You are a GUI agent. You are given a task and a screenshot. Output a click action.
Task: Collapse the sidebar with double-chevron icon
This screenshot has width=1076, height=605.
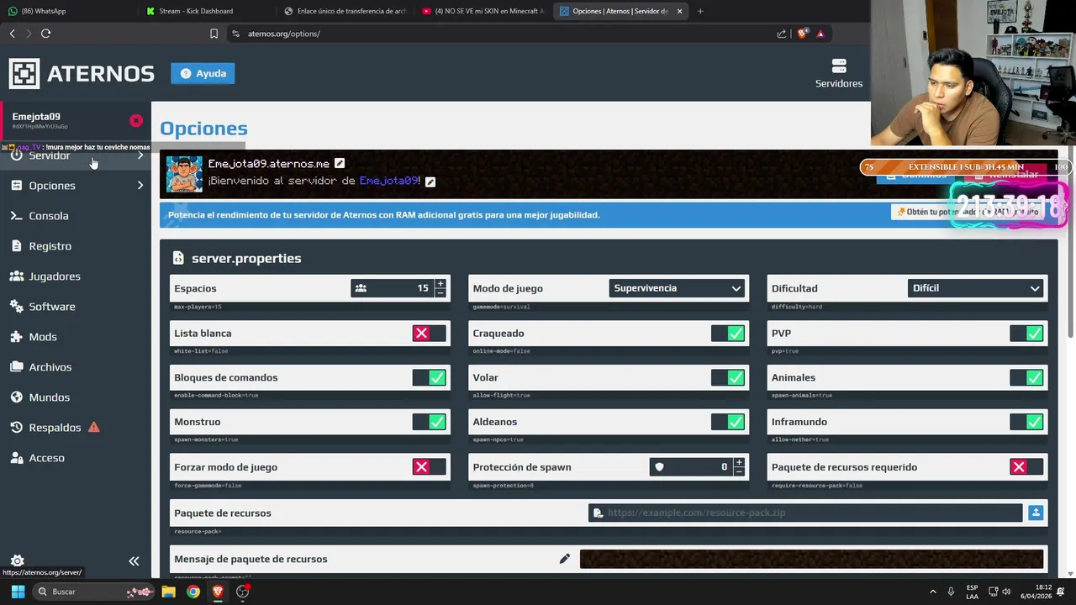[134, 561]
